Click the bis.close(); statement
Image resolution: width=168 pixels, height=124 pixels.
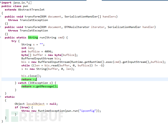click(31, 76)
